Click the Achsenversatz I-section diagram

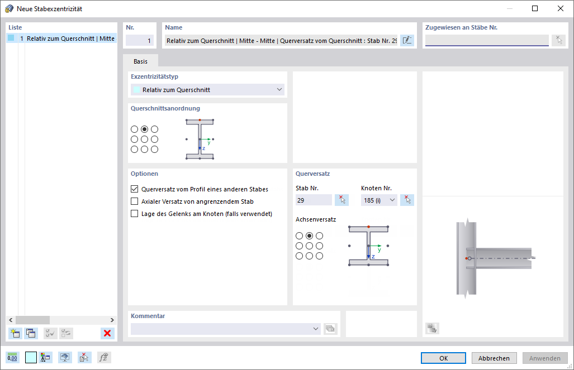coord(369,246)
